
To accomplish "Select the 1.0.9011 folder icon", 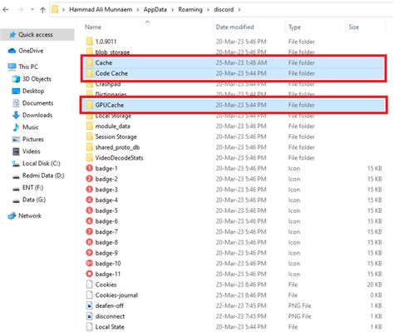I will tap(90, 42).
